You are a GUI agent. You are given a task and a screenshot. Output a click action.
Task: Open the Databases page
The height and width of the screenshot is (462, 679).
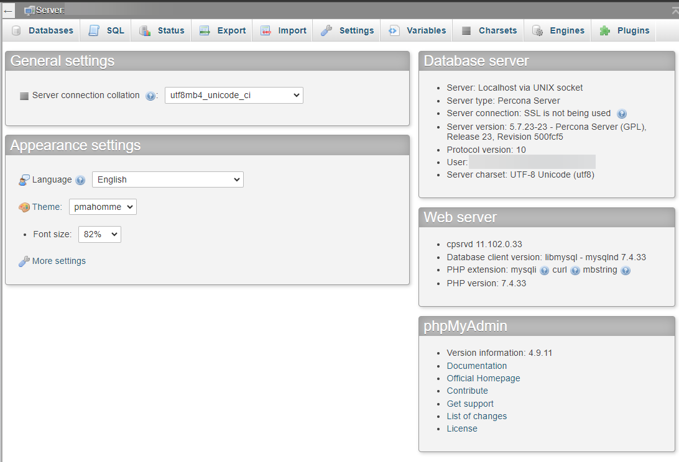(50, 30)
